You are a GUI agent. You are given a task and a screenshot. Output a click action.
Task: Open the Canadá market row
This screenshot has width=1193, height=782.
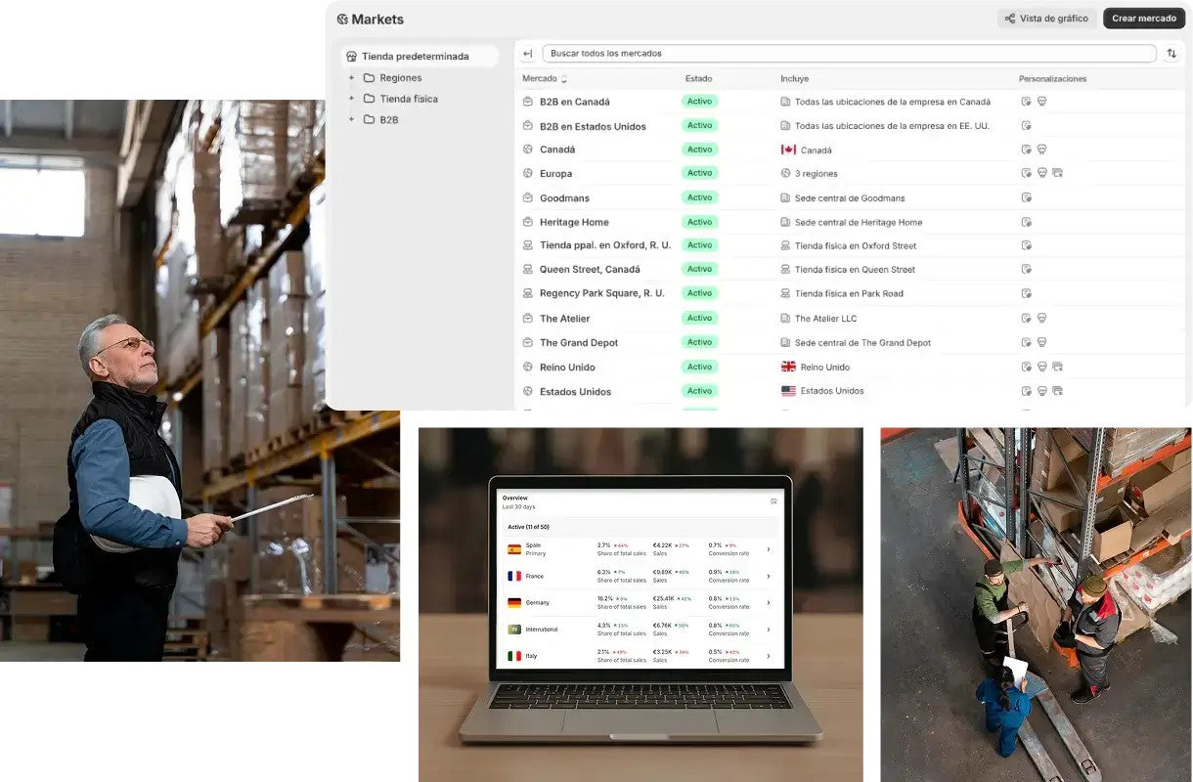[x=557, y=150]
